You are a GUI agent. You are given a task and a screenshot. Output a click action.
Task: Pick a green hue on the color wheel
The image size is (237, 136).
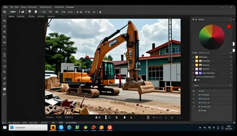(x=203, y=34)
